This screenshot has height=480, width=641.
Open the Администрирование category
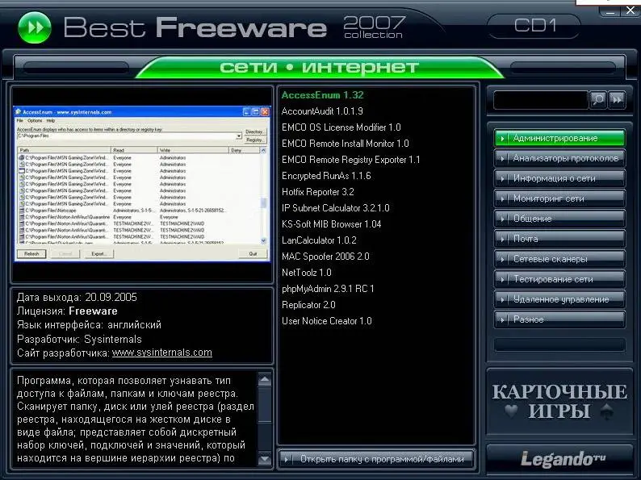tap(559, 138)
